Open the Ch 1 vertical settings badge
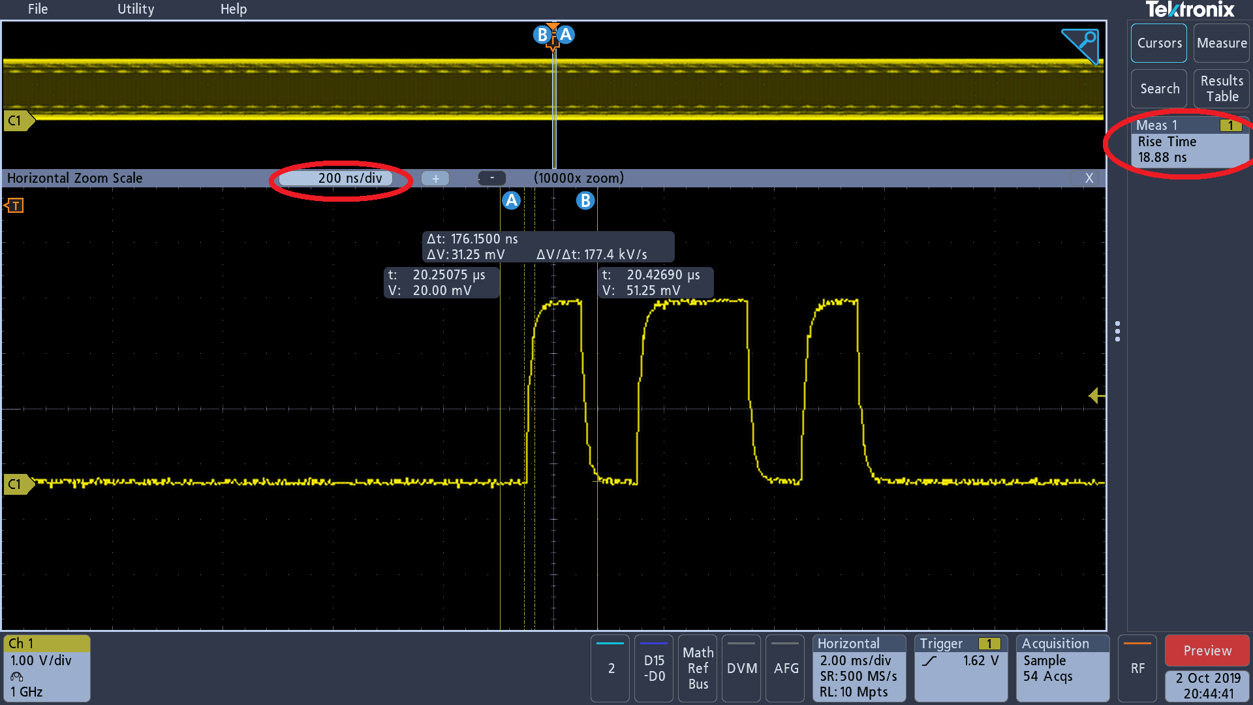 (x=46, y=668)
